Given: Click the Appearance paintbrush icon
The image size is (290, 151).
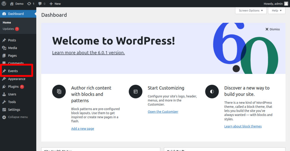Looking at the screenshot, I should [x=4, y=79].
